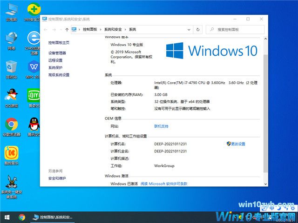Screen dimensions: 298x223
Task: Select computer name DEEP-20221011231 in 计算机名 row
Action: [x=170, y=144]
